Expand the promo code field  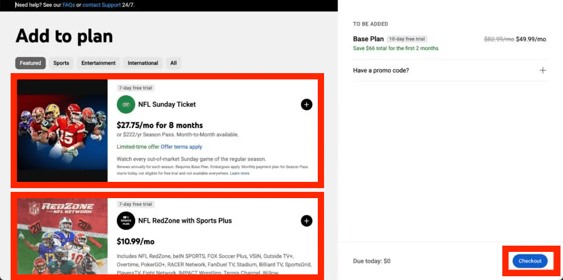[542, 71]
